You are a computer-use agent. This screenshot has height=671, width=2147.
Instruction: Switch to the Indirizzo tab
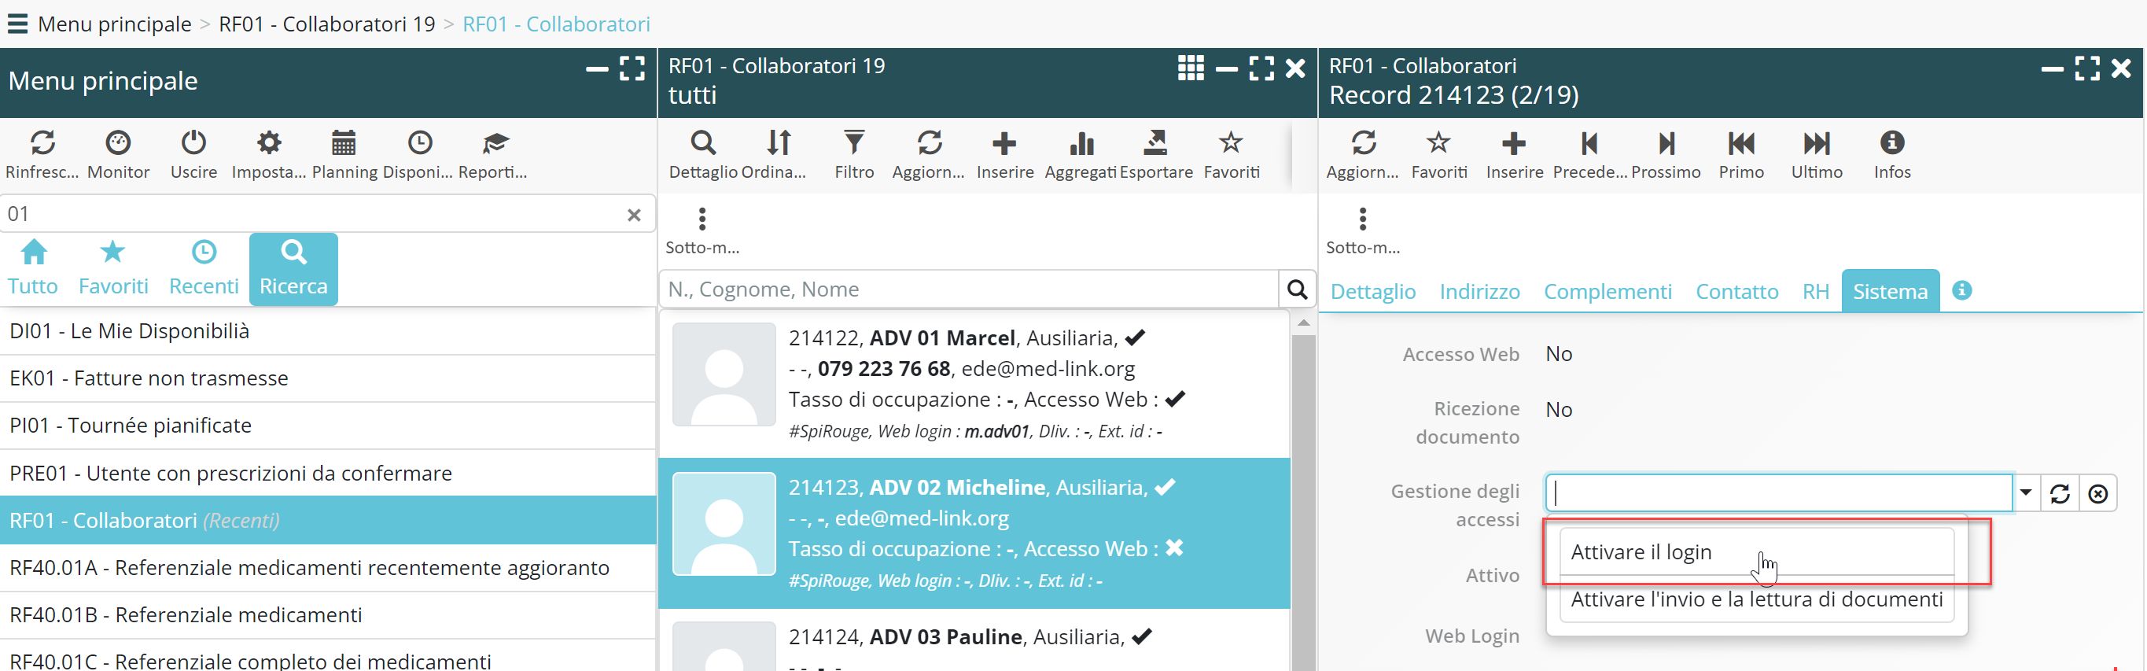[x=1479, y=291]
